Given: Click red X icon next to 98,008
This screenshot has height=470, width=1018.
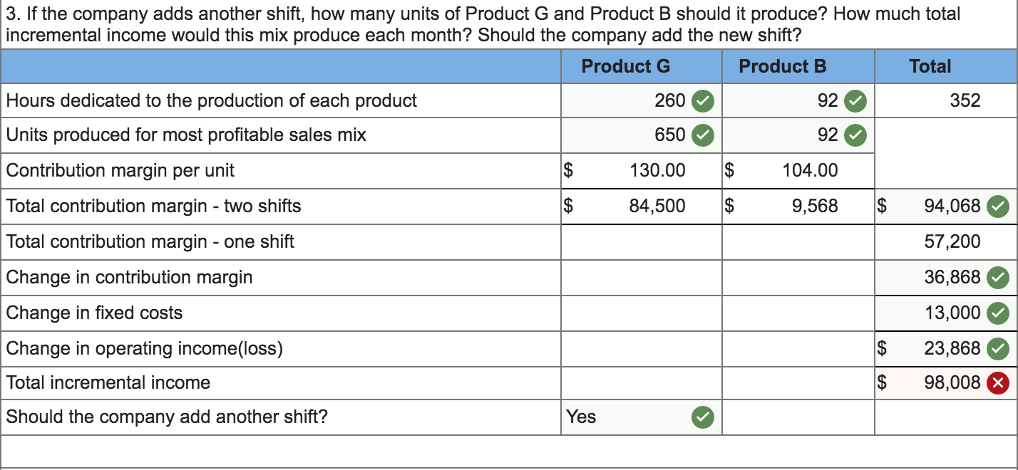Looking at the screenshot, I should (998, 382).
